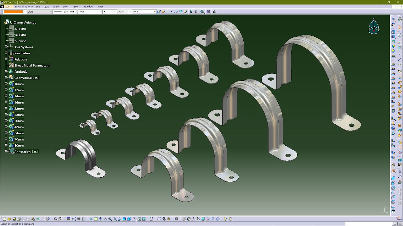Open the Help menu
403x226 pixels.
100,7
